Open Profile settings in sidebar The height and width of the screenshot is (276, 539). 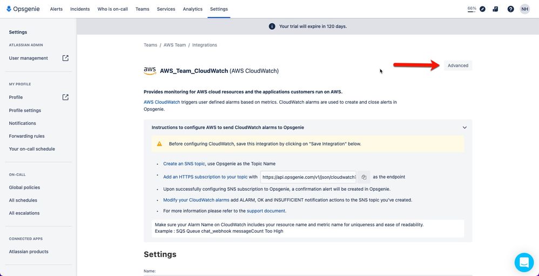25,110
